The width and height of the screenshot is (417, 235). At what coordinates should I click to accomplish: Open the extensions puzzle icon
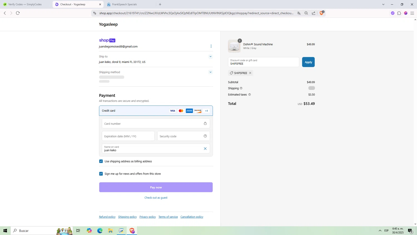pos(399,13)
